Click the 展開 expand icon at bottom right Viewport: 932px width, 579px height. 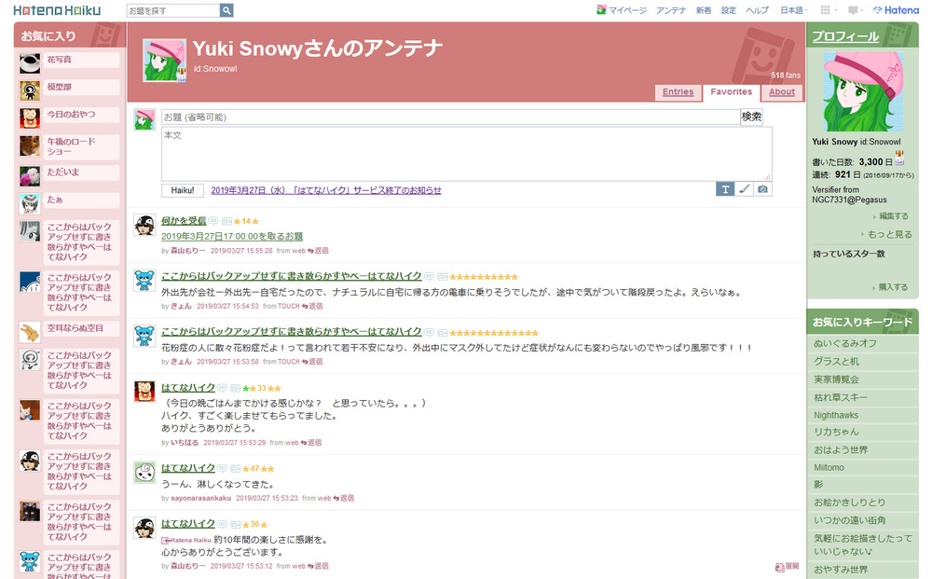tap(787, 567)
